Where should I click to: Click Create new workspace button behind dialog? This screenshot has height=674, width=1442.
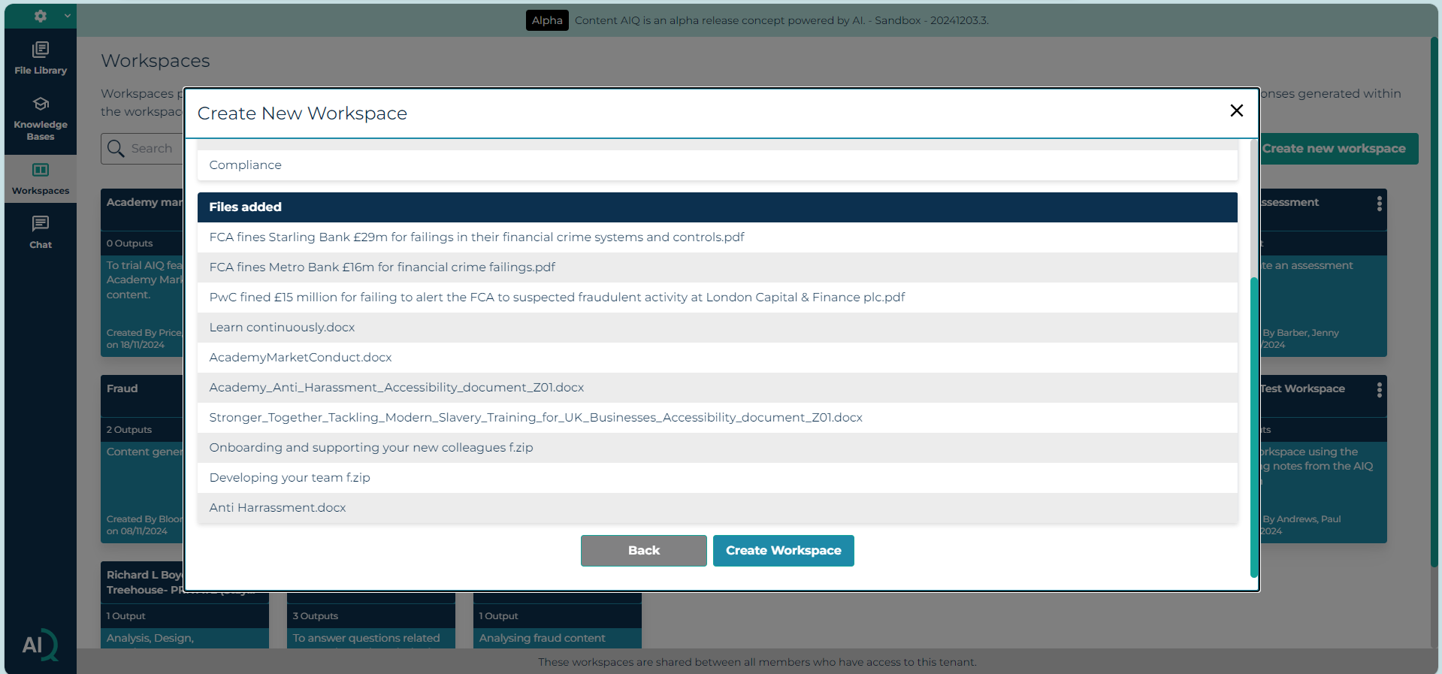click(x=1339, y=149)
